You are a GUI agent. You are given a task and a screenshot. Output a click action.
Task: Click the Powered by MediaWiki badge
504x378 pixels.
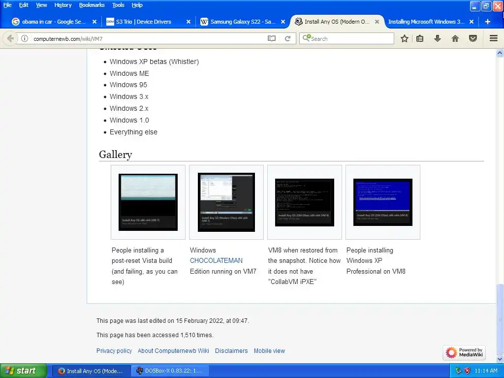[464, 352]
